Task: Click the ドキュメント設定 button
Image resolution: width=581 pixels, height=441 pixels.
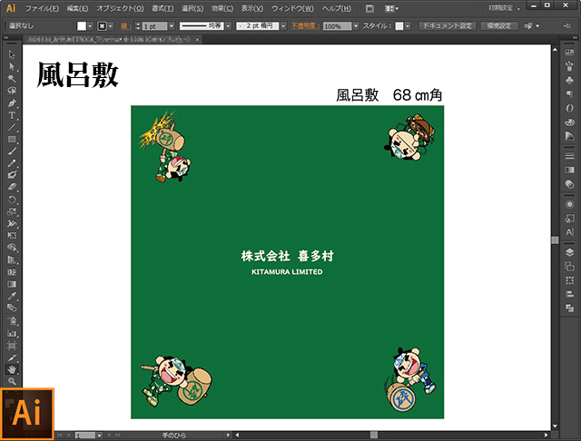Action: coord(447,26)
